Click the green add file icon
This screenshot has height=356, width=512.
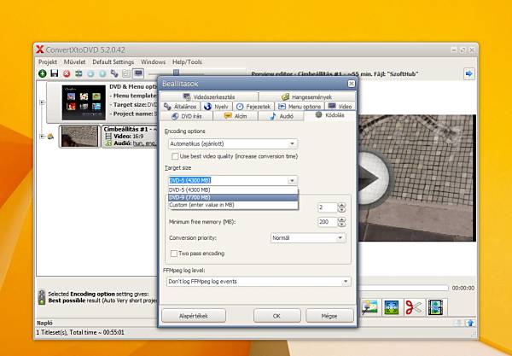(43, 73)
